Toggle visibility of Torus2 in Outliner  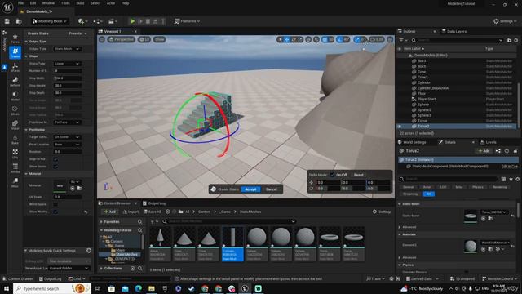click(x=400, y=127)
